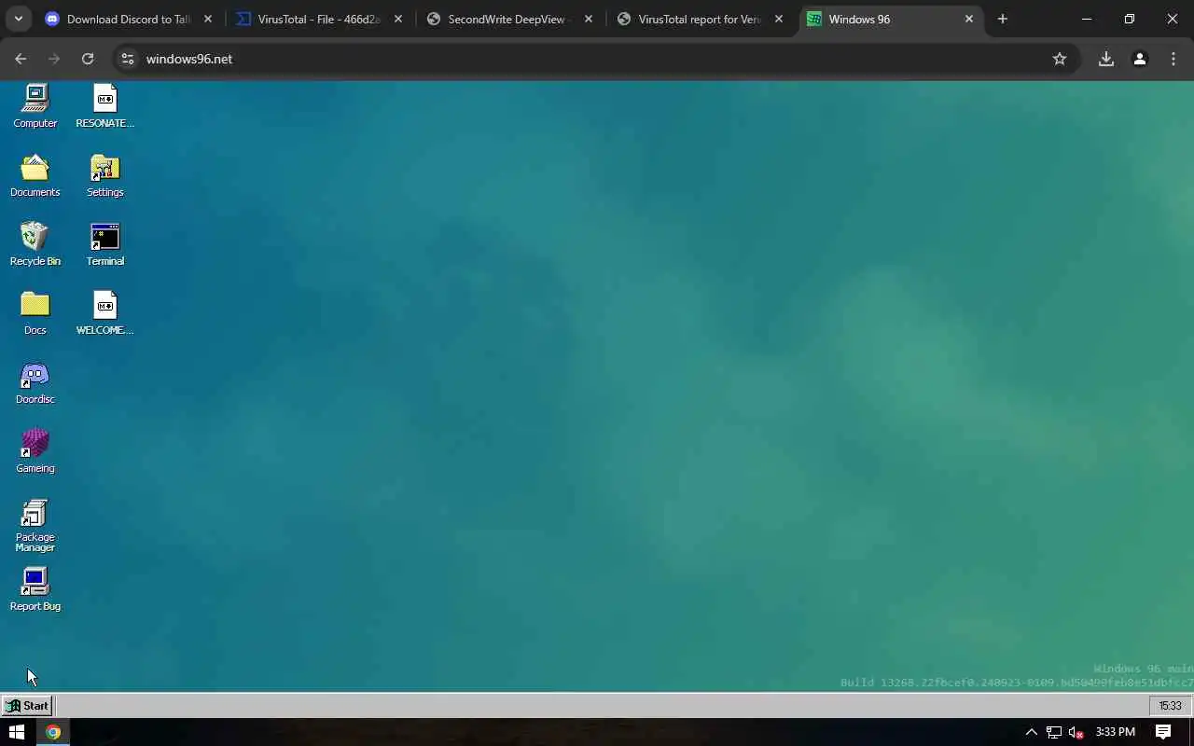The height and width of the screenshot is (746, 1194).
Task: Switch to SecondWrite DeepView tab
Action: (510, 19)
